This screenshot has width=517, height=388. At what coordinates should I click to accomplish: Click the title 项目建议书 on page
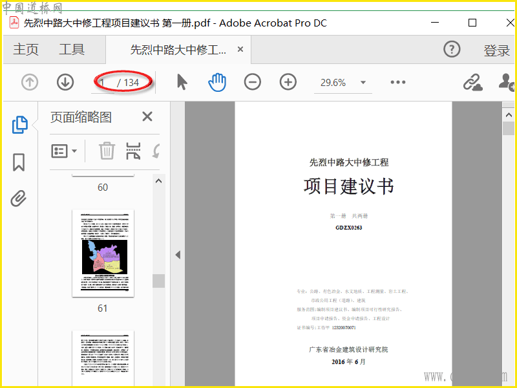click(348, 186)
